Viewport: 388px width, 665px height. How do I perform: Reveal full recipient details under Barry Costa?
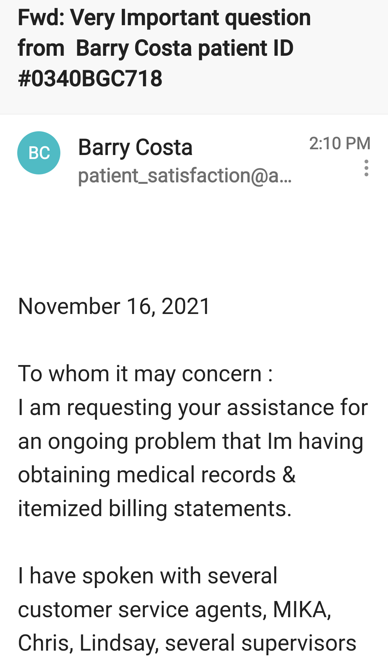(184, 177)
